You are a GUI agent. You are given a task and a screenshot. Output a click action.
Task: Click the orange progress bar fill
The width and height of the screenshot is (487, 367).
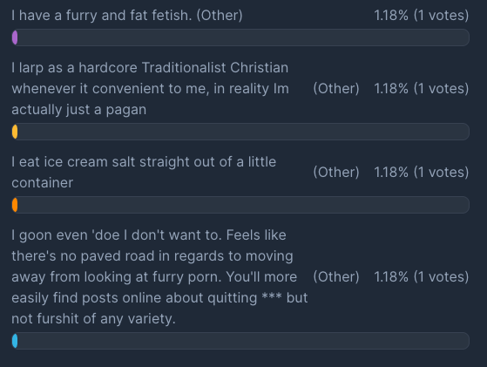coord(15,205)
